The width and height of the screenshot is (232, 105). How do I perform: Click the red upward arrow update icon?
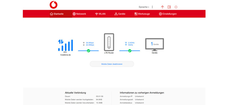pos(162,7)
